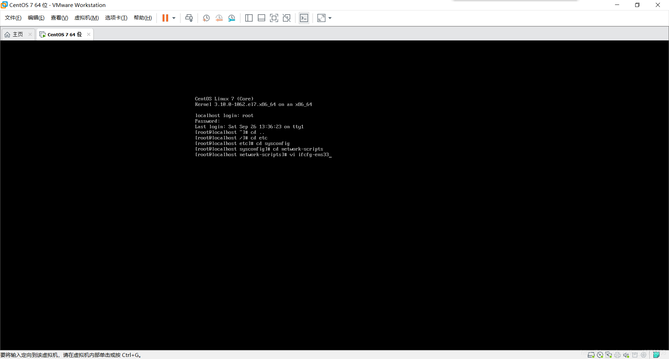Open the 虚拟机(M) menu
Image resolution: width=669 pixels, height=359 pixels.
[x=87, y=18]
